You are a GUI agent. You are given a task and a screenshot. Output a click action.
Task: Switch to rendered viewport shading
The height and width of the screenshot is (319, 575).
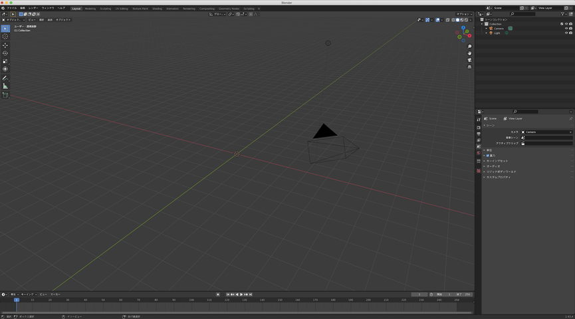tap(467, 20)
